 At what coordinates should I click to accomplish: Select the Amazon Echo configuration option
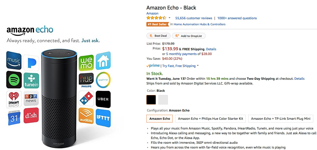[160, 118]
